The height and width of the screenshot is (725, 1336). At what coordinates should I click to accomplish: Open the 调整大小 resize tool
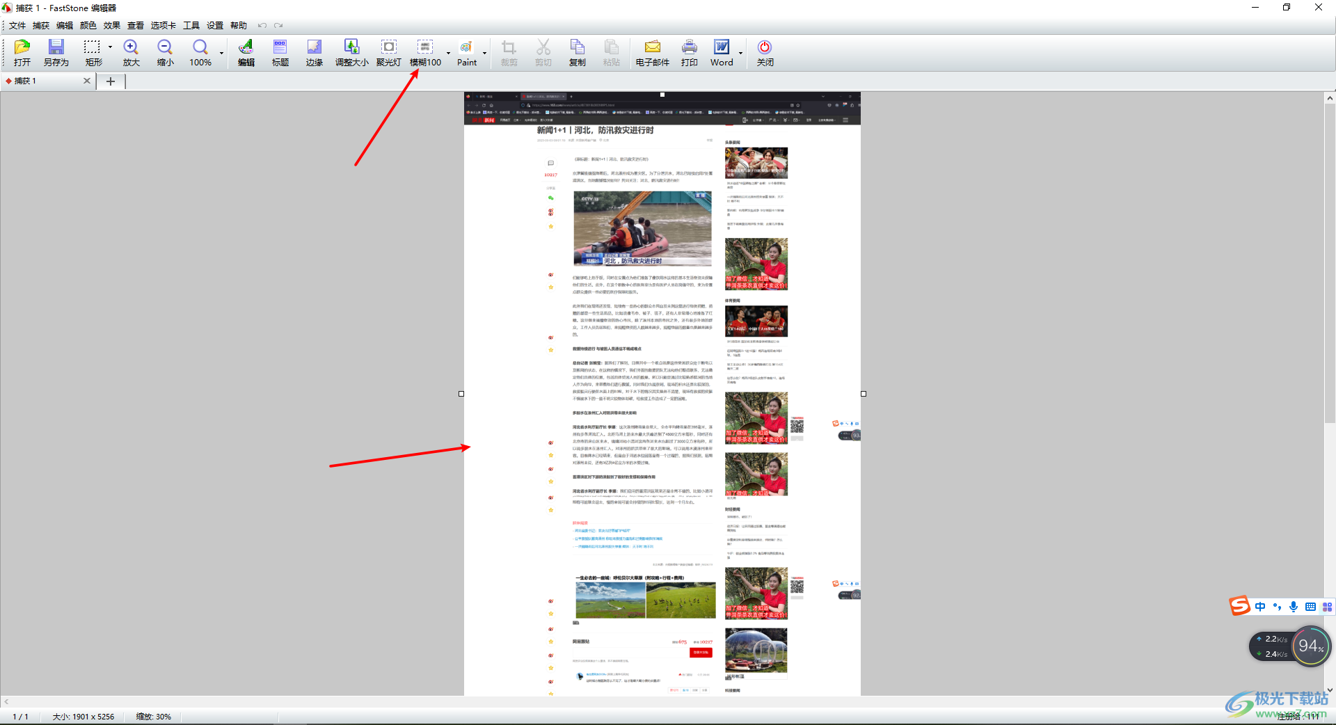tap(351, 53)
